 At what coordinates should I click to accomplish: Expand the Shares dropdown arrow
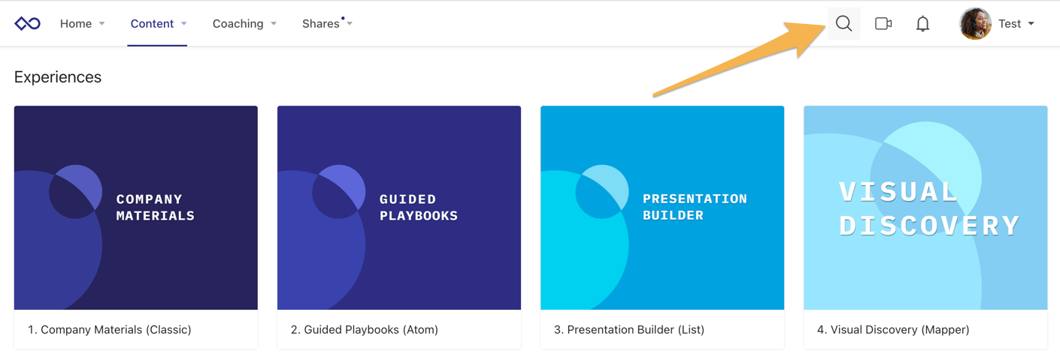pos(350,24)
